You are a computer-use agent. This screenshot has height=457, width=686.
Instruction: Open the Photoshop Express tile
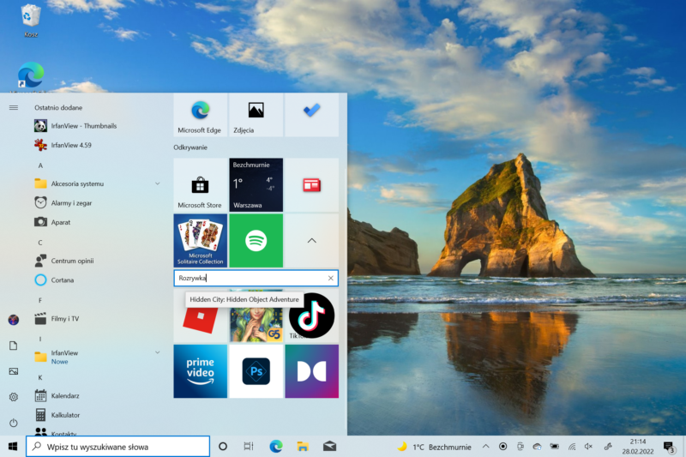[x=256, y=371]
